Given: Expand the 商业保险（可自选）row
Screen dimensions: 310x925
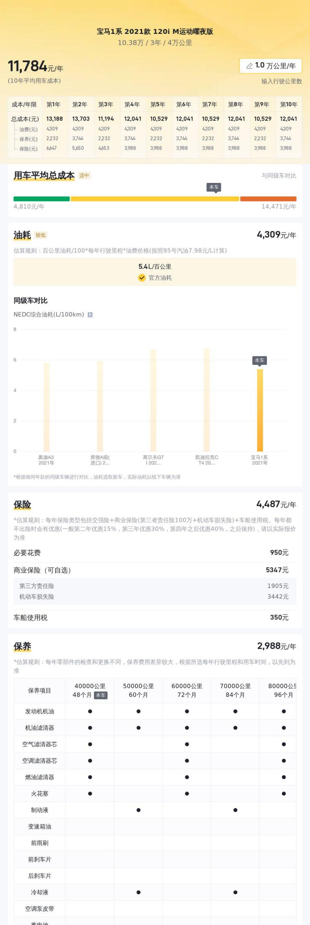Looking at the screenshot, I should (x=155, y=570).
